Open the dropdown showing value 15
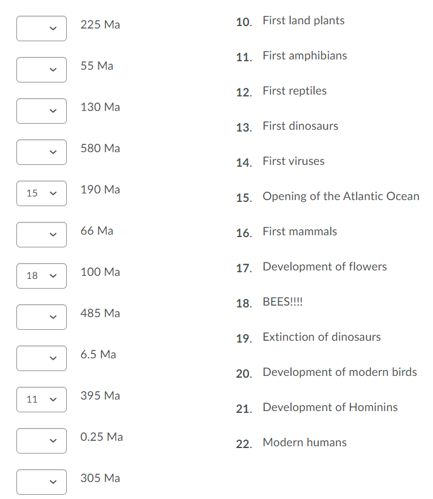 41,193
